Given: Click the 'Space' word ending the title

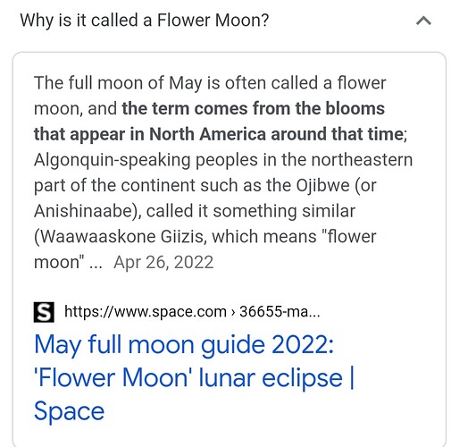Looking at the screenshot, I should coord(69,412).
